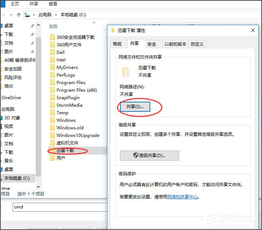Image resolution: width=262 pixels, height=230 pixels.
Task: Switch to the 以前的版本 tab
Action: coord(176,44)
